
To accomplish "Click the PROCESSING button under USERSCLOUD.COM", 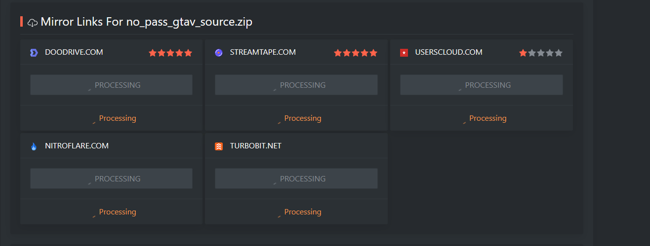I will (x=482, y=85).
